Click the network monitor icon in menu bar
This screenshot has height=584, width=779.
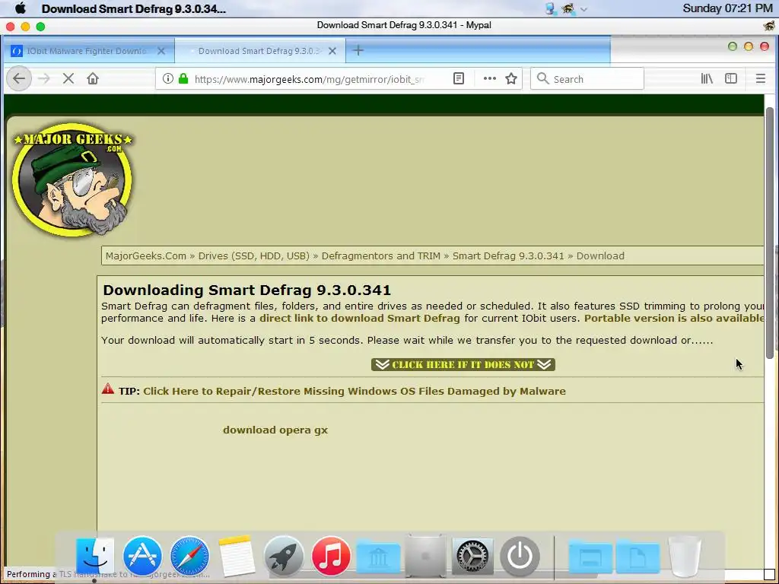point(551,8)
